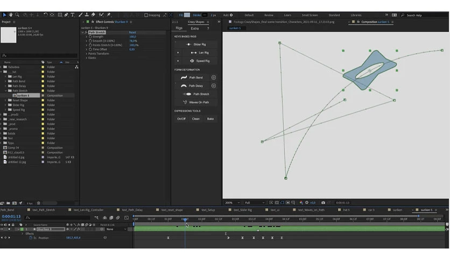This screenshot has height=260, width=450.
Task: Select the Rotation tool
Action: click(45, 15)
